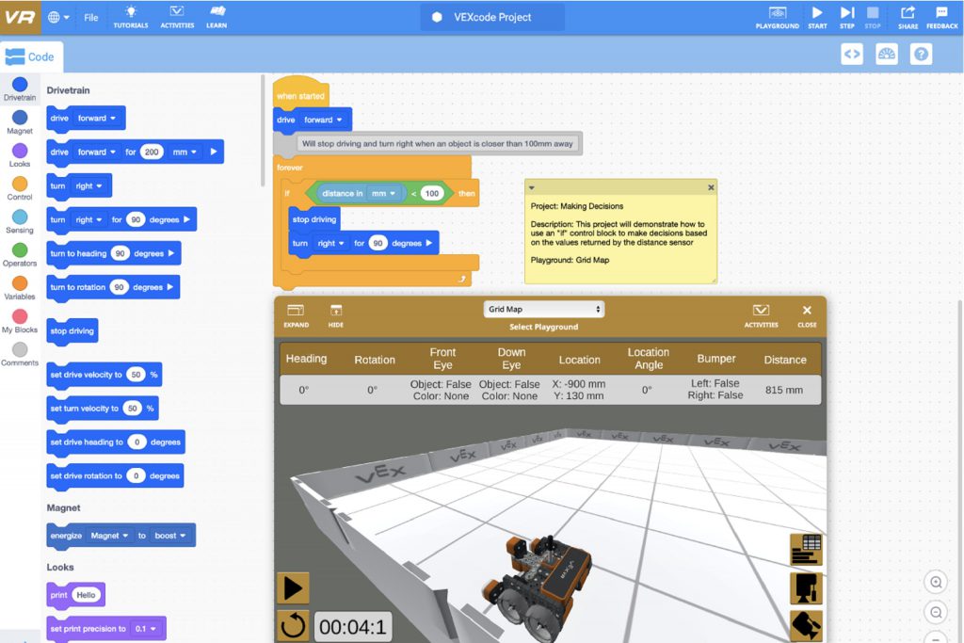Click the 100 threshold value in if block
The width and height of the screenshot is (964, 643).
point(432,193)
